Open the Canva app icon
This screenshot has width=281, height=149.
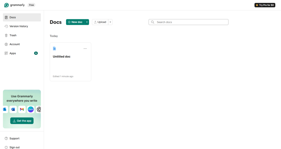click(x=31, y=109)
